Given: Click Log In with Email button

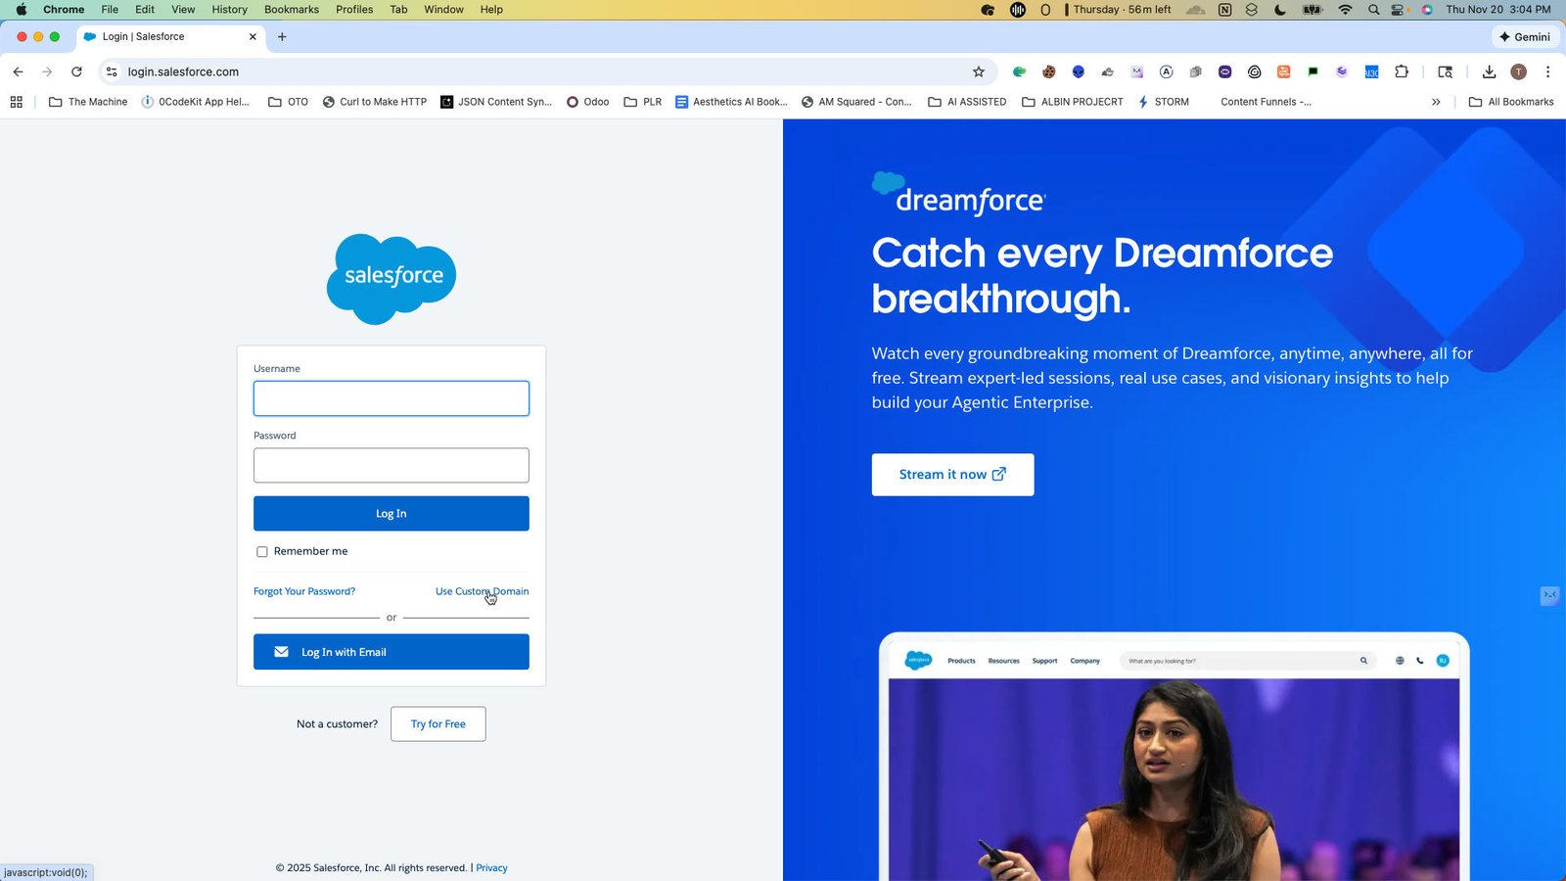Looking at the screenshot, I should pyautogui.click(x=391, y=652).
